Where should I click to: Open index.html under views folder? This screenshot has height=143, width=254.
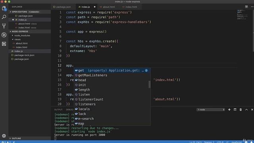click(x=21, y=47)
